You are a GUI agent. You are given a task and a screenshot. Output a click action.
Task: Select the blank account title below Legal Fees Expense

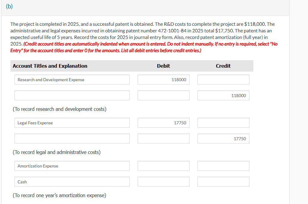(x=72, y=138)
